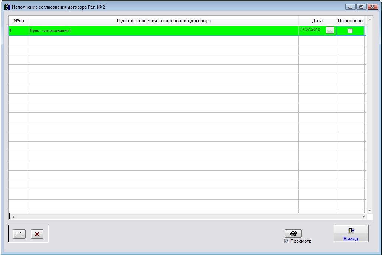Click the printer icon button
The height and width of the screenshot is (255, 382).
point(293,233)
